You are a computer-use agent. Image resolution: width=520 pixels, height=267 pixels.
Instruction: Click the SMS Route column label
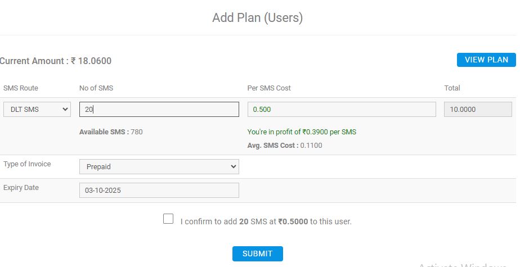pos(21,88)
